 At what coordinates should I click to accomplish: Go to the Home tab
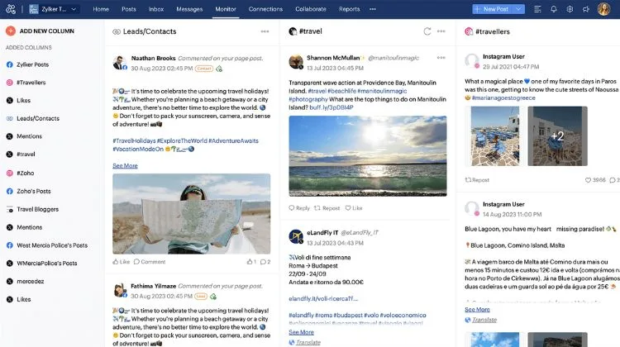point(101,9)
